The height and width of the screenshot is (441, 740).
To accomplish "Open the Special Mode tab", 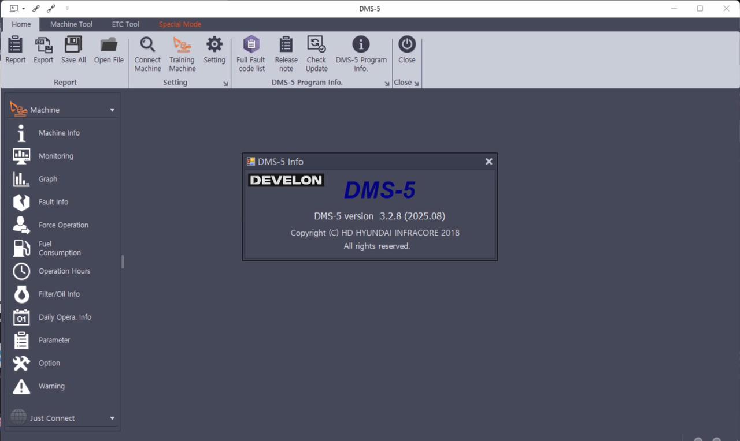I will coord(180,24).
